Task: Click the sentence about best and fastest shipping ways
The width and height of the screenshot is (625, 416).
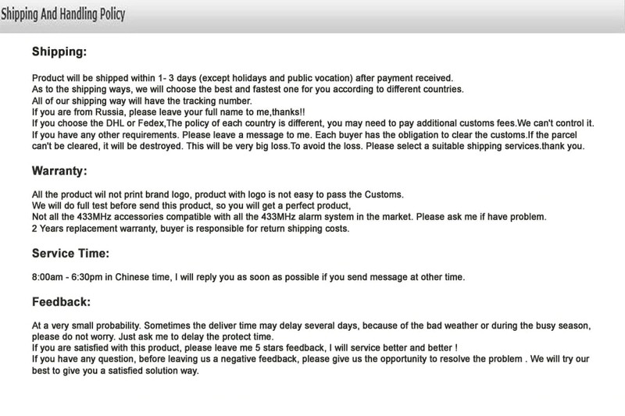Action: (248, 89)
